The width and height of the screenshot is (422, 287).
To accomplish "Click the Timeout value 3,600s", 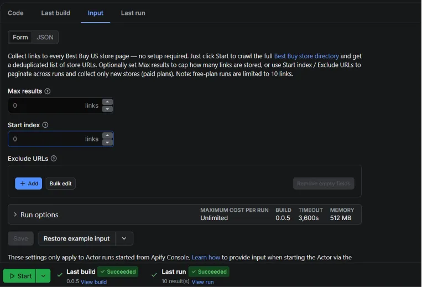I will click(x=309, y=218).
